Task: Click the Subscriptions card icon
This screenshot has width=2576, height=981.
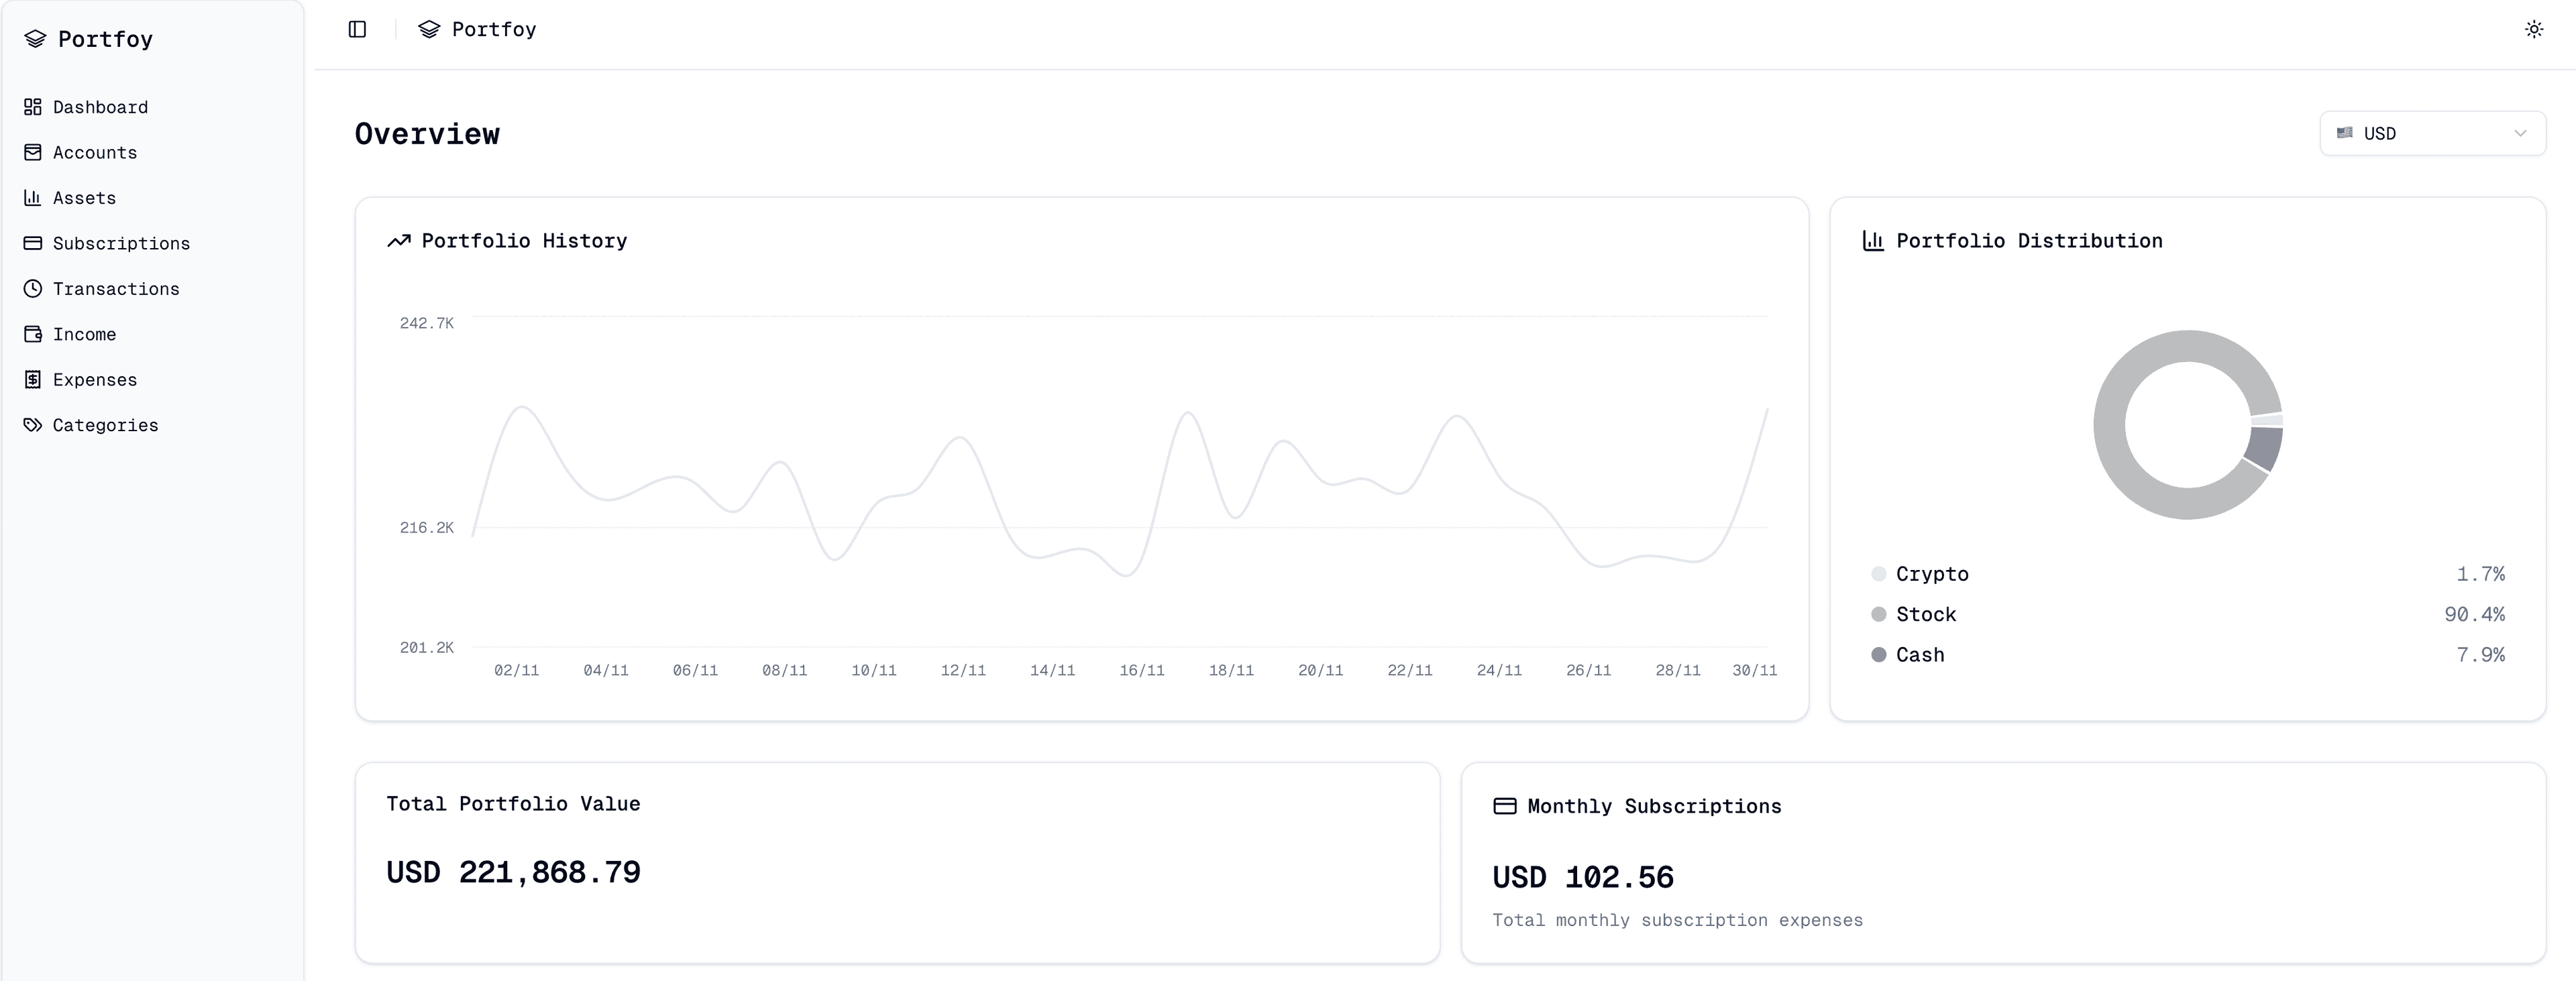Action: coord(33,243)
